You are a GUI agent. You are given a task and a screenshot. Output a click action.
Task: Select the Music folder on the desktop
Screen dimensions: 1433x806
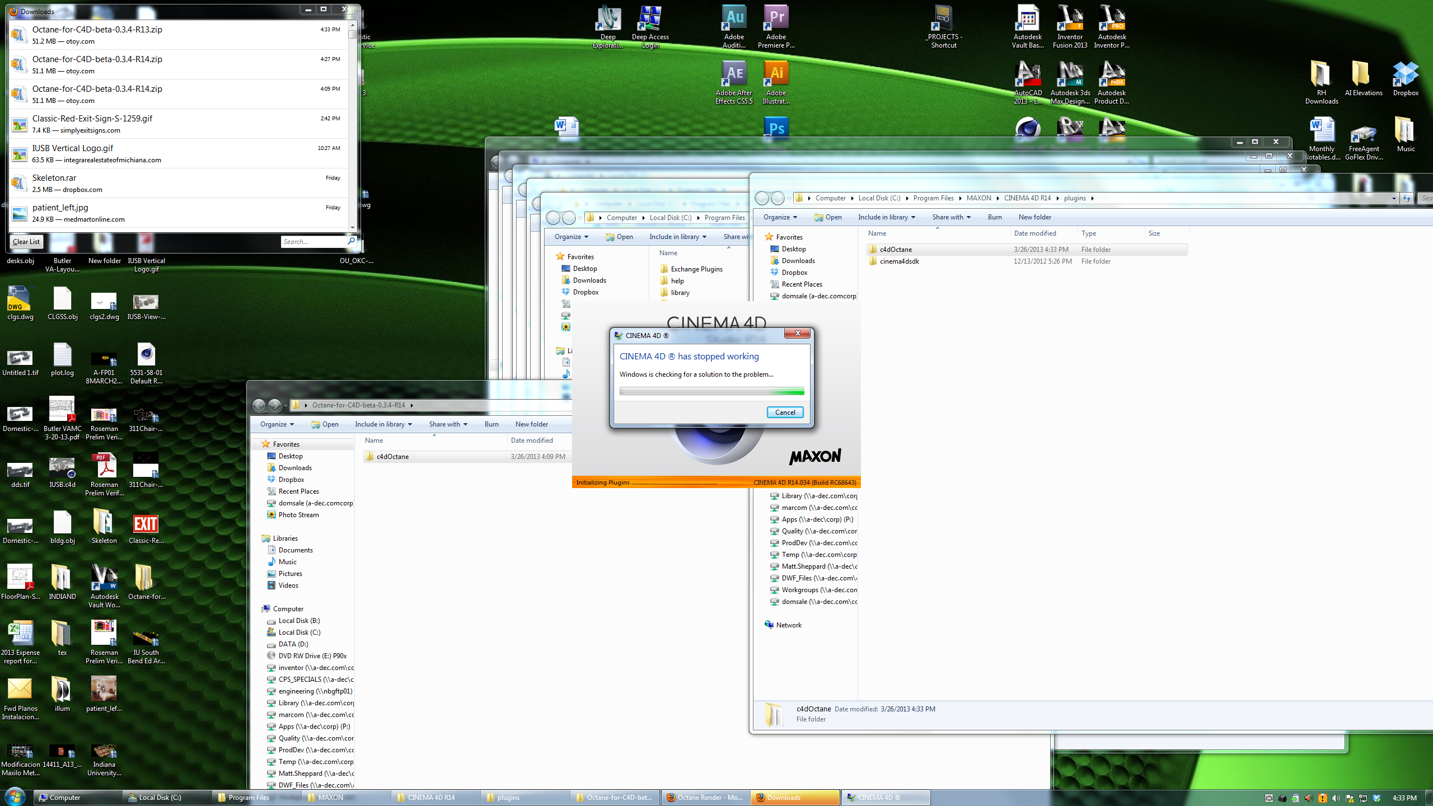(1406, 134)
